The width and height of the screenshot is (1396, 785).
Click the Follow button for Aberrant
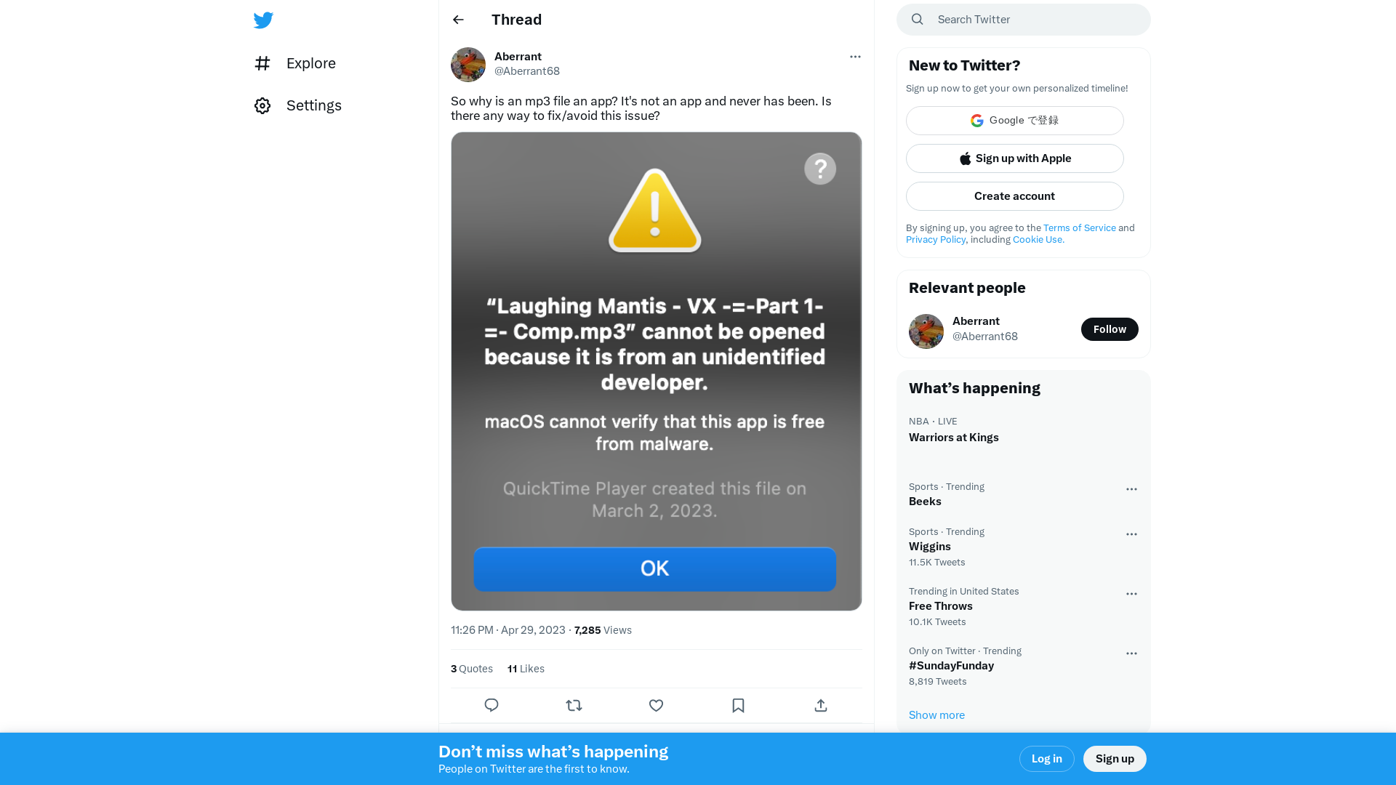[x=1110, y=329]
